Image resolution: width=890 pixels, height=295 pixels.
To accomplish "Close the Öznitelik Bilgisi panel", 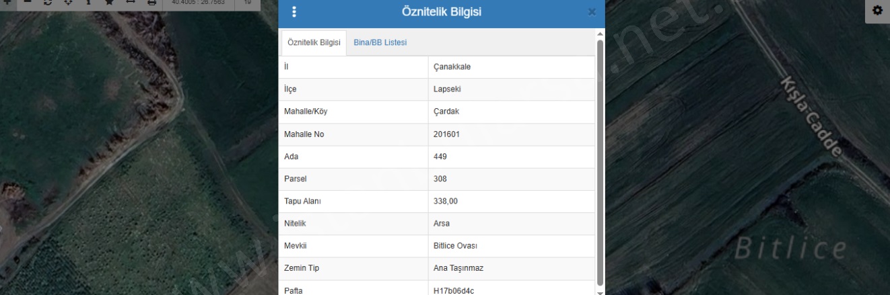I will click(x=592, y=12).
